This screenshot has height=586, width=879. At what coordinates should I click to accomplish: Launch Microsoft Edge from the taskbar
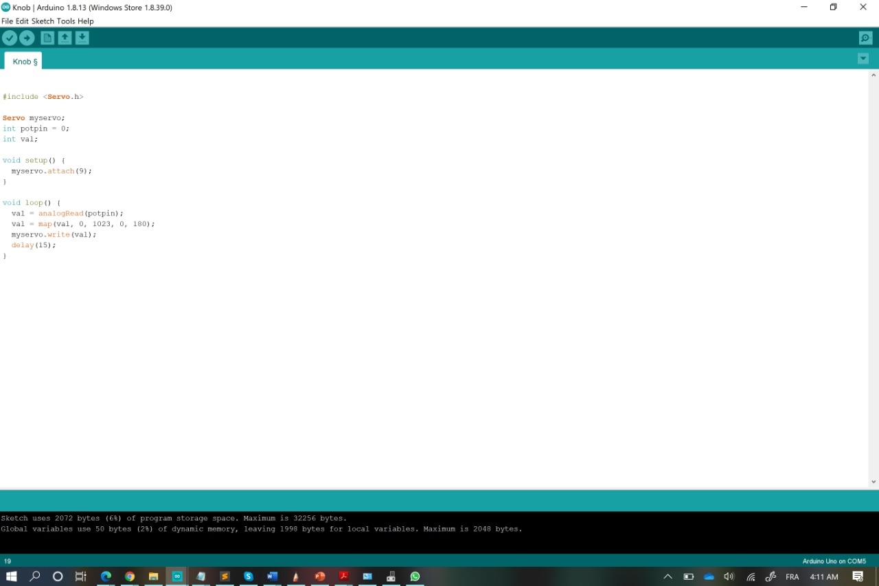(106, 576)
